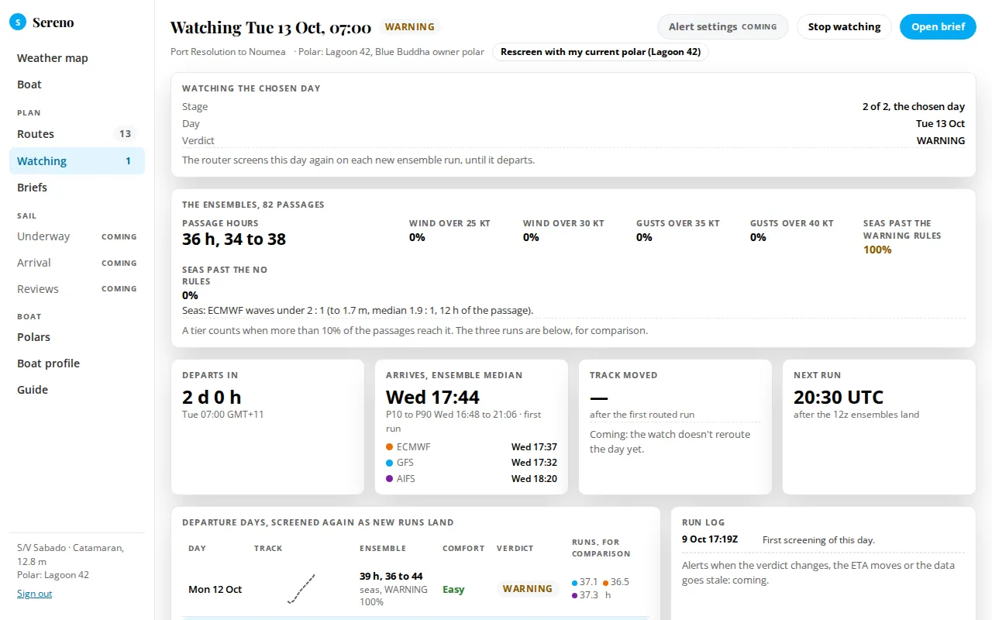Open the brief with Open brief
Image resolution: width=992 pixels, height=620 pixels.
click(938, 26)
